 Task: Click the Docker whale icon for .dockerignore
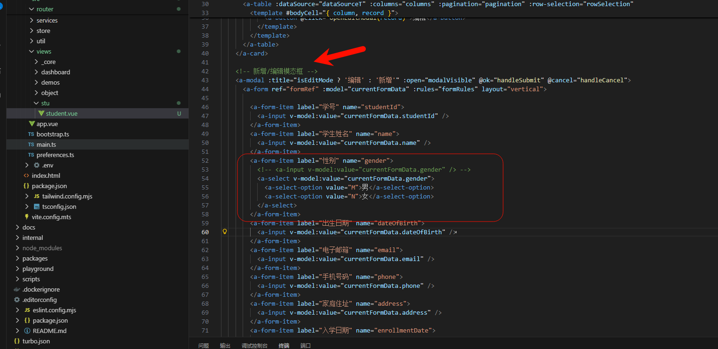click(17, 289)
